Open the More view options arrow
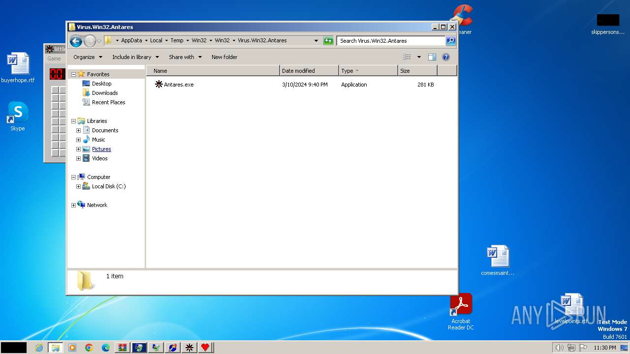 (419, 57)
